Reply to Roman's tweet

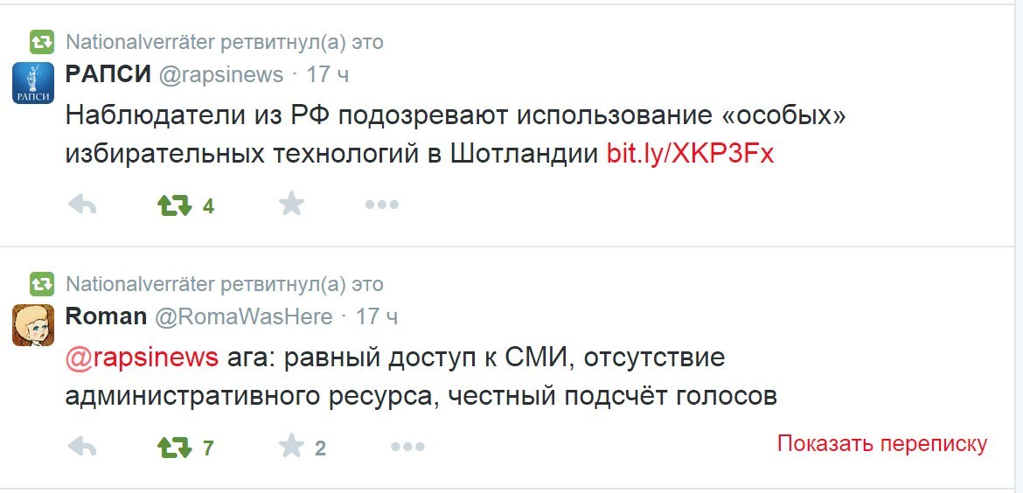click(x=82, y=448)
